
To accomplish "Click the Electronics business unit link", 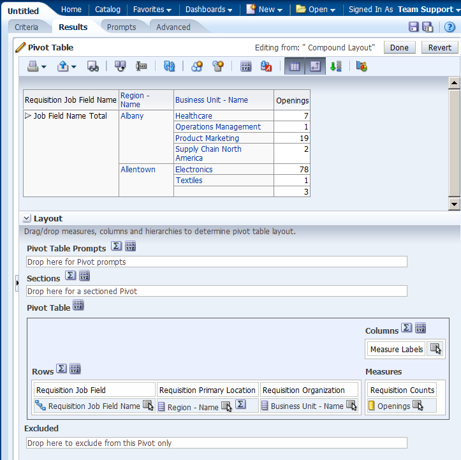I will [194, 170].
